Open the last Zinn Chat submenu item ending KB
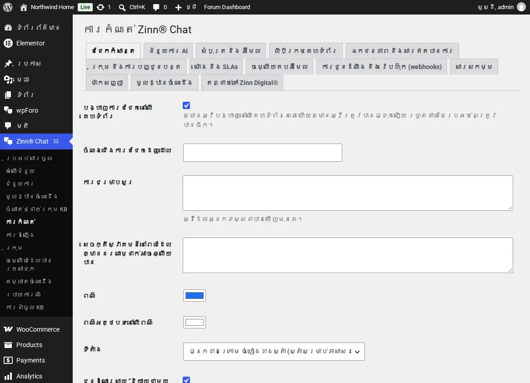 [25, 307]
